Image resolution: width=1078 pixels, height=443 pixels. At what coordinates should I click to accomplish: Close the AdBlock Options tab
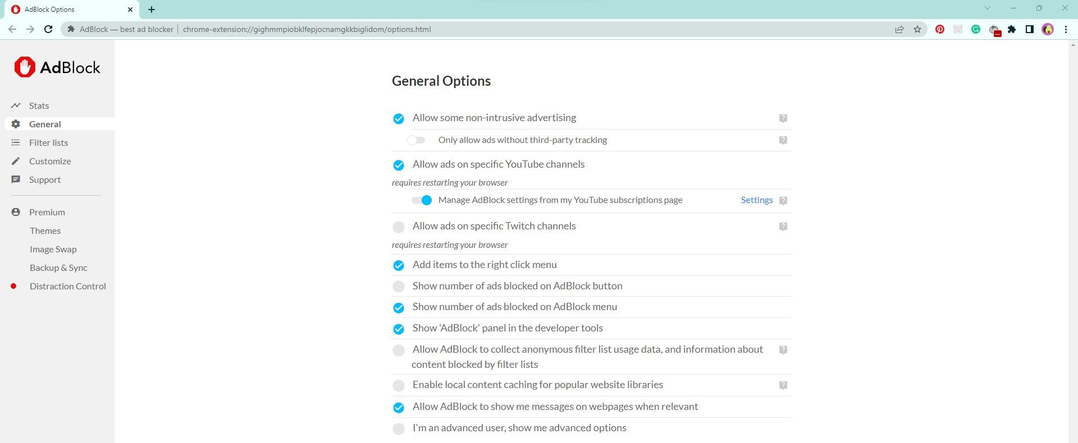[130, 10]
